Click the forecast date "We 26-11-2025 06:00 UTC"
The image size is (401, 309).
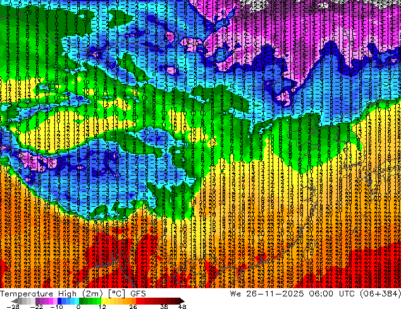(x=292, y=293)
